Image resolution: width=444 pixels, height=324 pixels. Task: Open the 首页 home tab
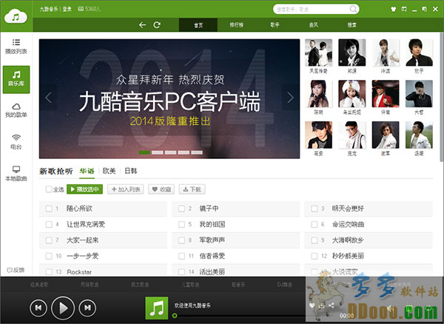coord(198,25)
